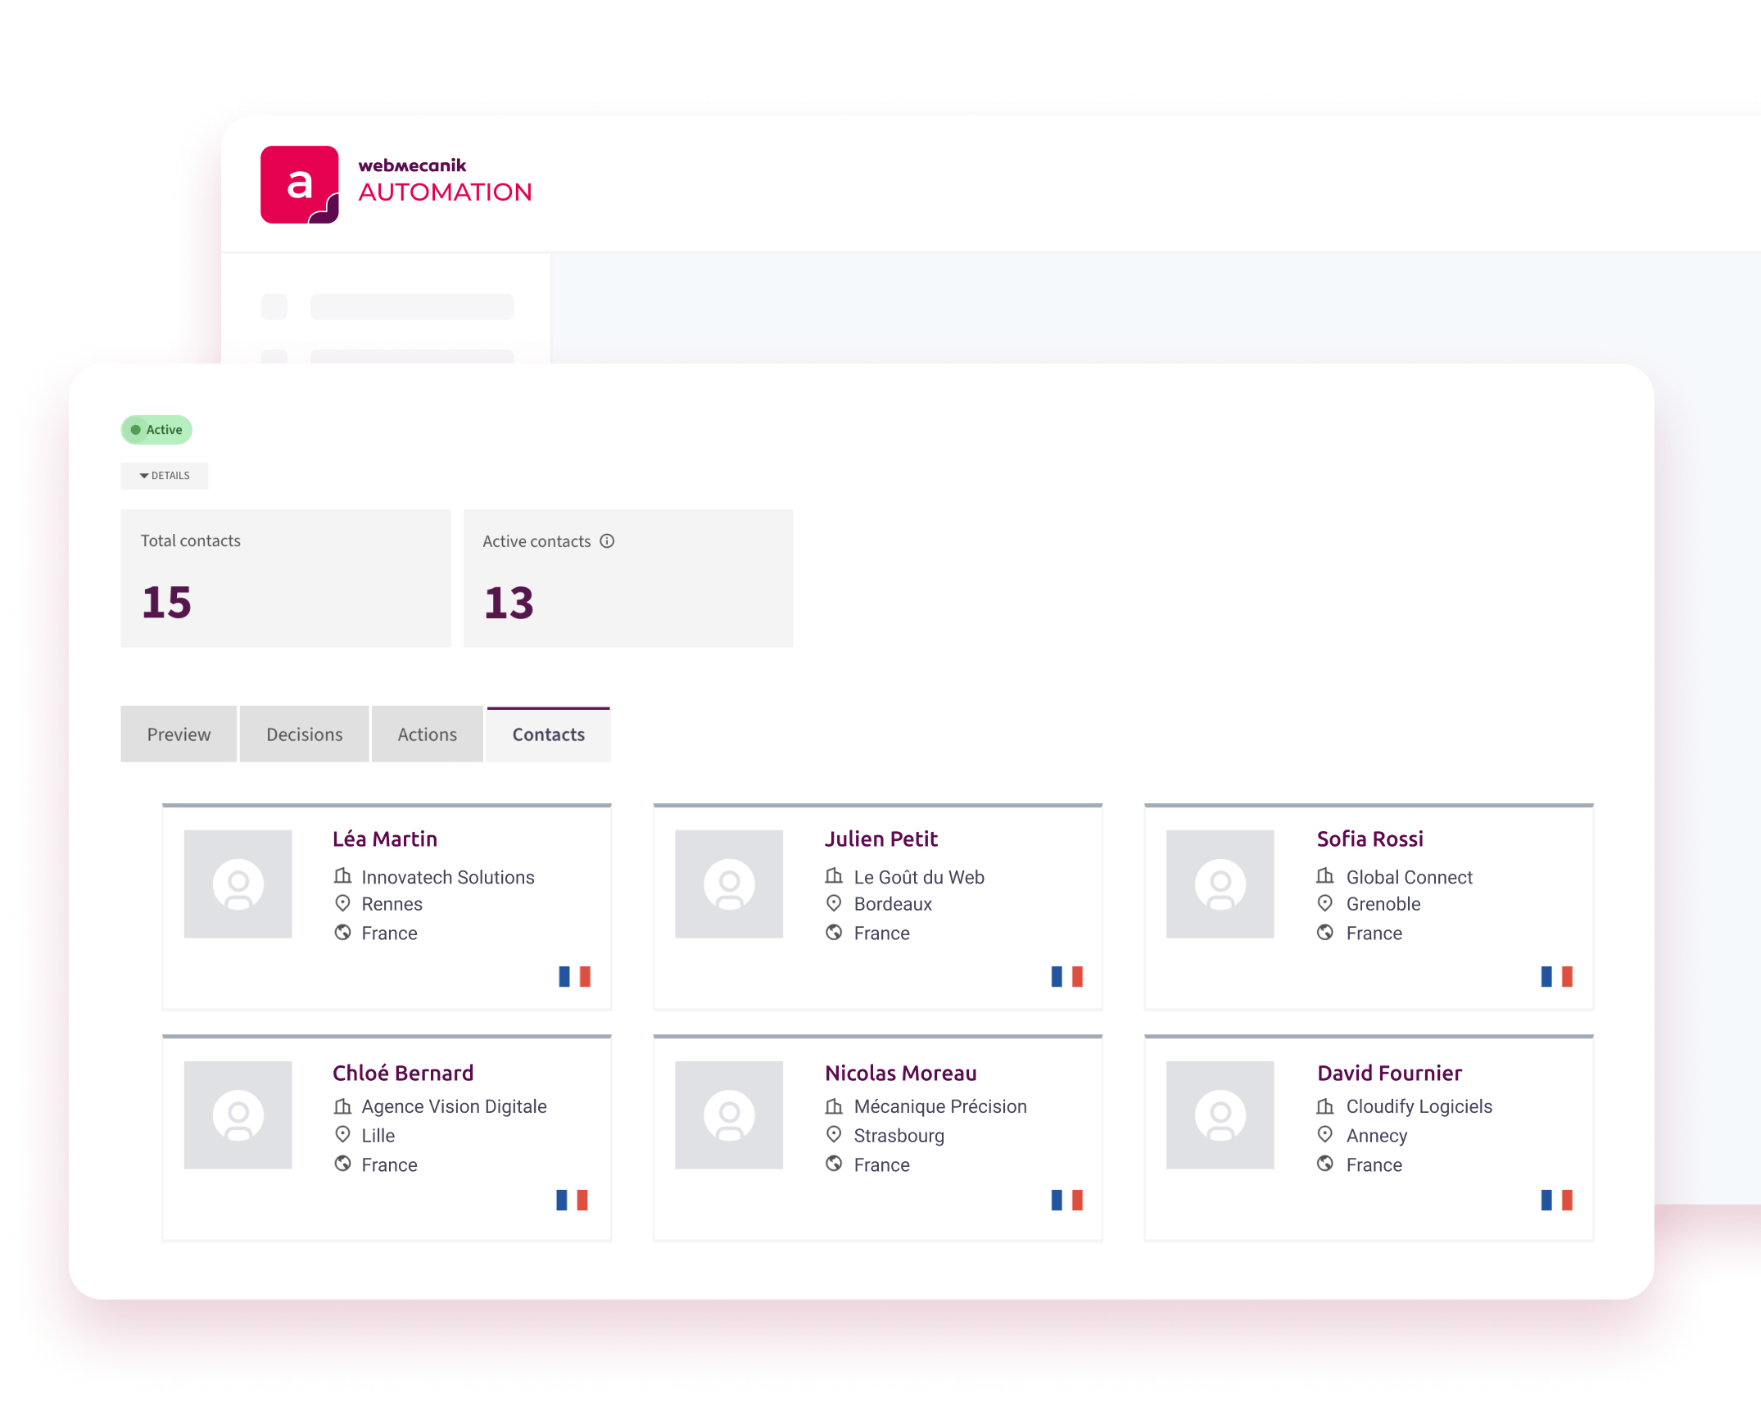Click the location pin on Chloé Bernard's card
The width and height of the screenshot is (1761, 1415).
tap(344, 1135)
